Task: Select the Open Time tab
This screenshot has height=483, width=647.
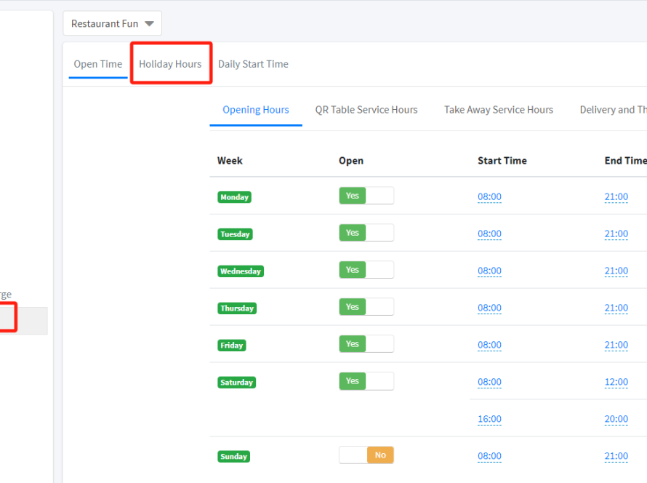Action: pyautogui.click(x=98, y=64)
